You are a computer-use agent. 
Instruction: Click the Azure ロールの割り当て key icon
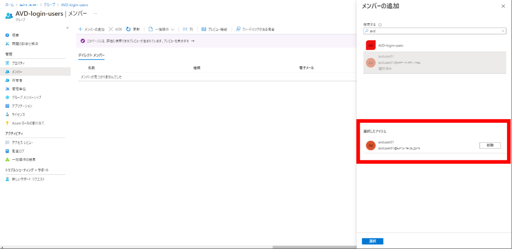pos(7,123)
